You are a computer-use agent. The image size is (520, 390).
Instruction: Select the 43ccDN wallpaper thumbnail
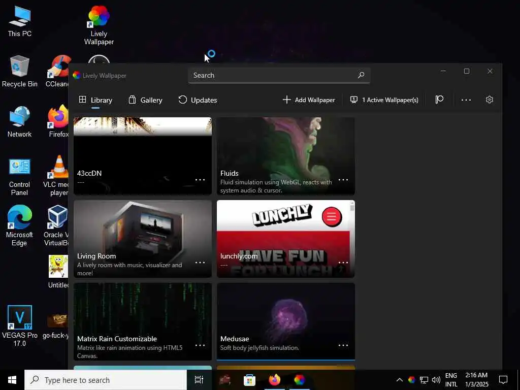pyautogui.click(x=143, y=156)
